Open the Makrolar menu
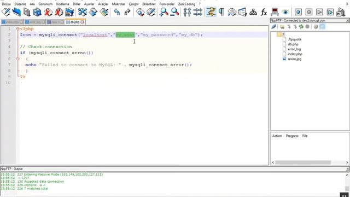 [x=118, y=4]
